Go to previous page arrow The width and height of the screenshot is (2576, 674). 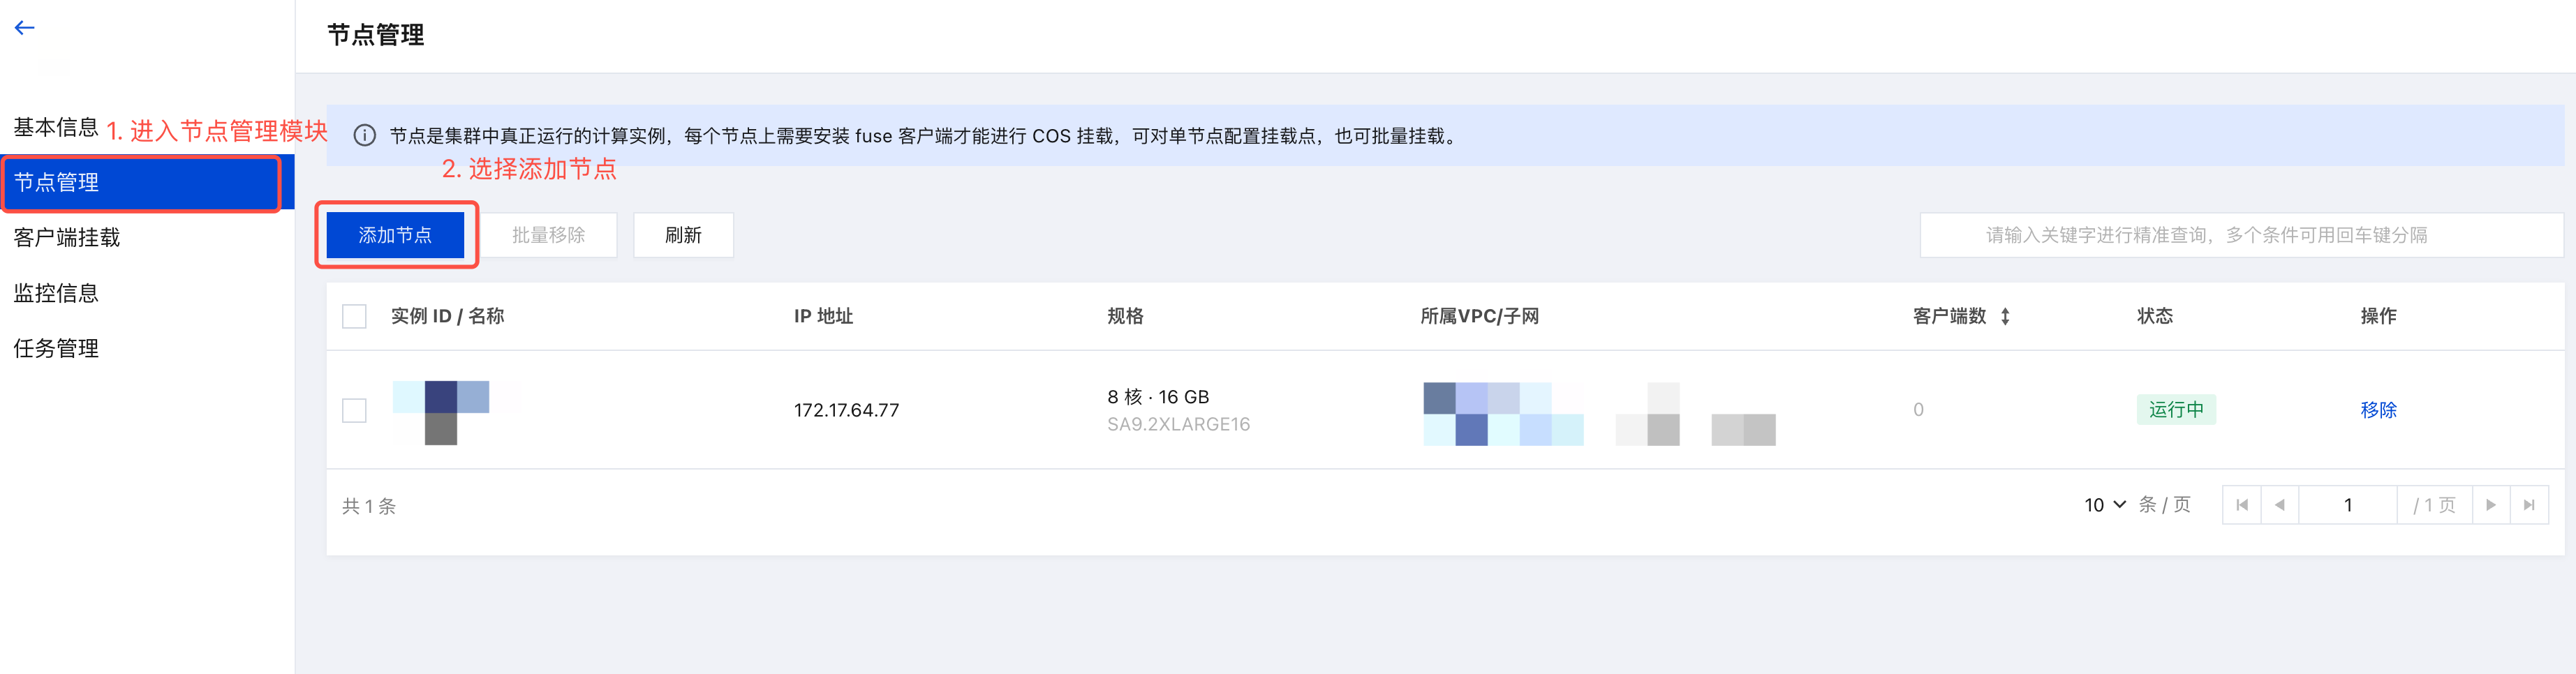pyautogui.click(x=2279, y=505)
